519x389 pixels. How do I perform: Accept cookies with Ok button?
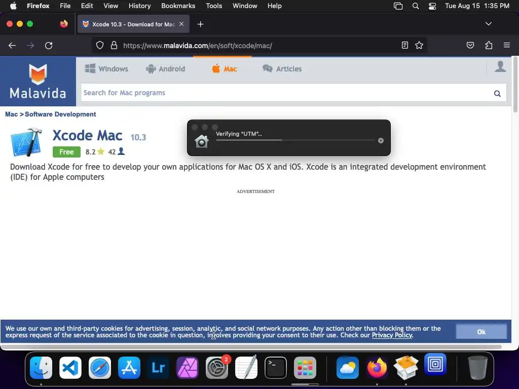point(481,332)
